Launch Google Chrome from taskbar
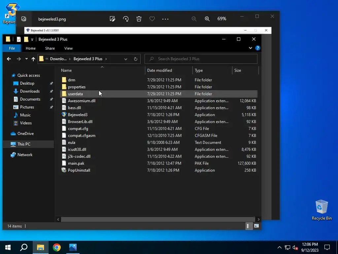This screenshot has width=338, height=254. (57, 247)
